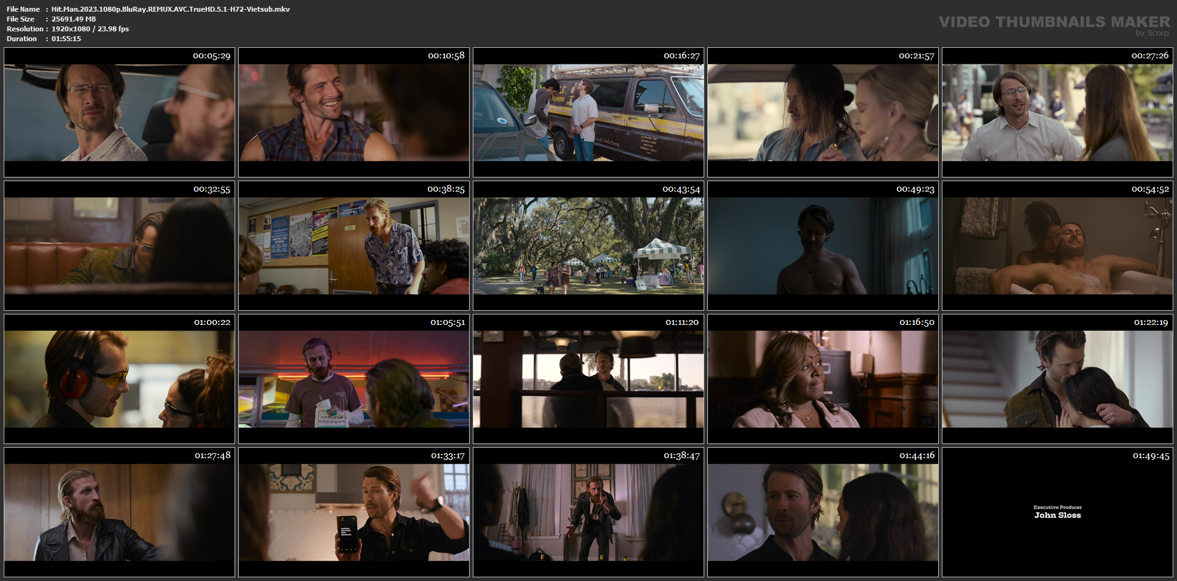Viewport: 1177px width, 581px height.
Task: Select the window silhouette thumbnail at 01:11:20
Action: tap(588, 379)
